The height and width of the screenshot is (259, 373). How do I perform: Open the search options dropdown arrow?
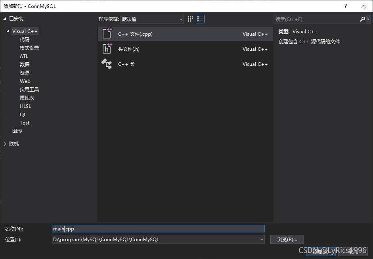(368, 19)
